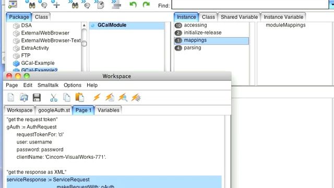Click the Debug It lightning bug icon

136,98
